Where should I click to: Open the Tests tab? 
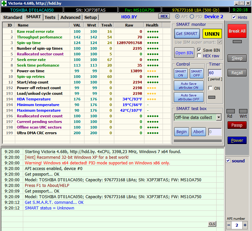pyautogui.click(x=50, y=17)
